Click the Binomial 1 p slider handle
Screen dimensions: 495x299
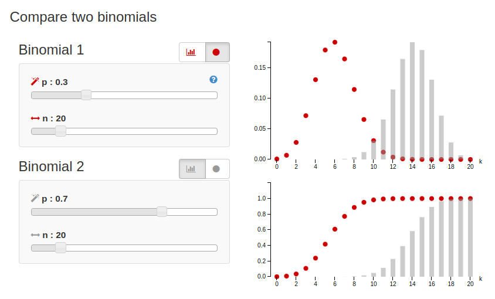(x=86, y=95)
